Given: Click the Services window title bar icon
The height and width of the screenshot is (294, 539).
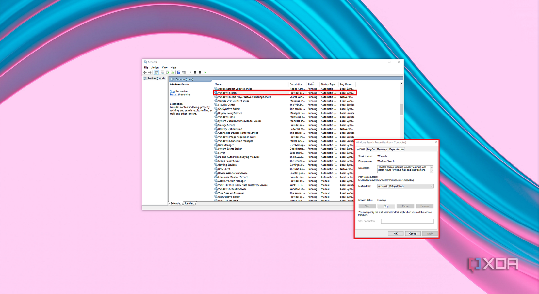Looking at the screenshot, I should pyautogui.click(x=145, y=62).
